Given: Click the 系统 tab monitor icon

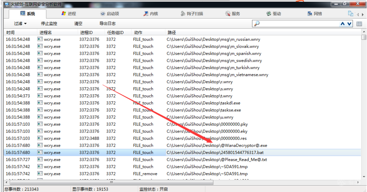Looking at the screenshot, I should 23,13.
